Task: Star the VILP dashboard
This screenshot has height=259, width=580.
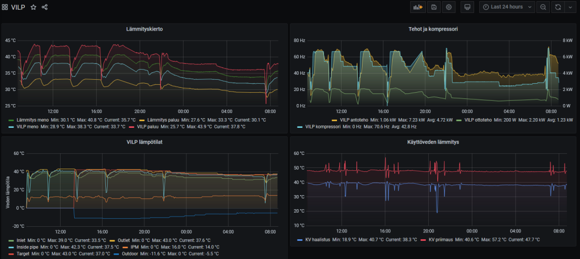Action: pyautogui.click(x=33, y=7)
